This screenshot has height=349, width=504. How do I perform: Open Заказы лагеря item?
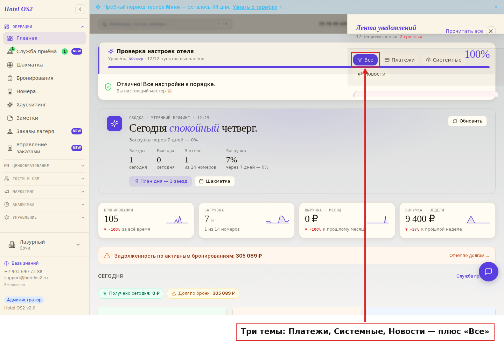tap(44, 131)
